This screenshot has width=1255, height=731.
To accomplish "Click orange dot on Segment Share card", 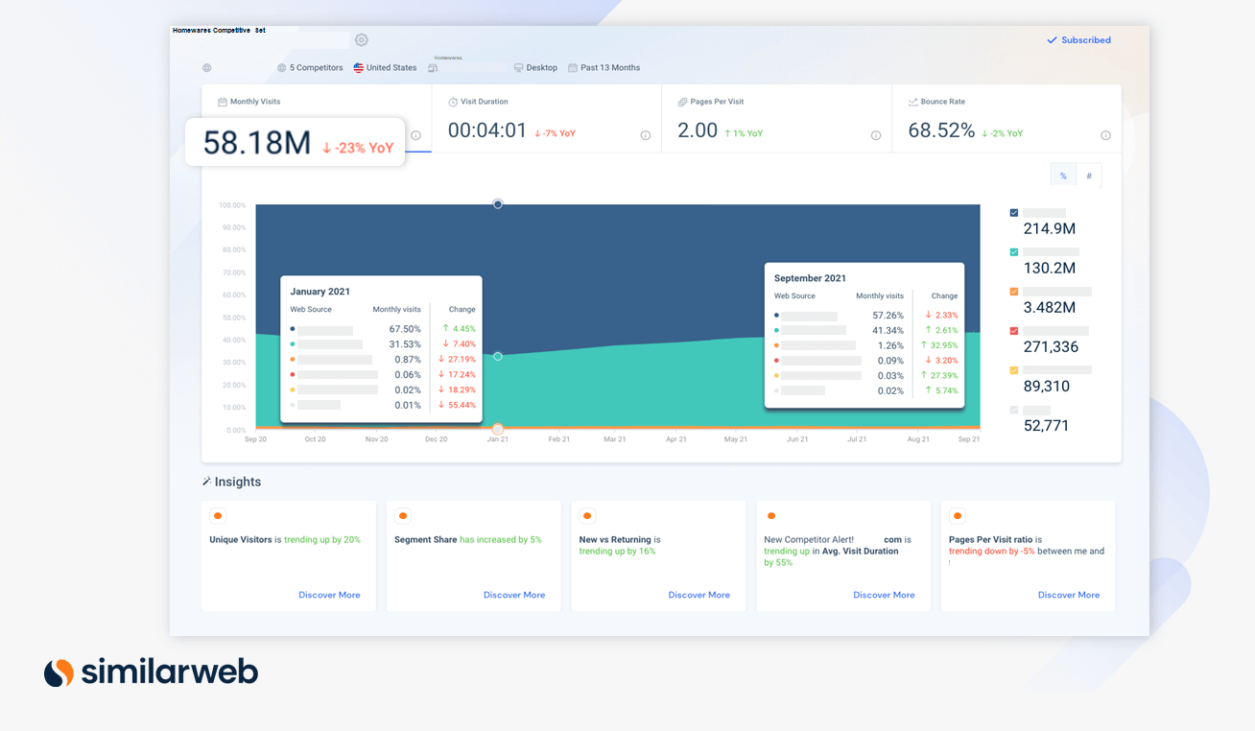I will 403,516.
